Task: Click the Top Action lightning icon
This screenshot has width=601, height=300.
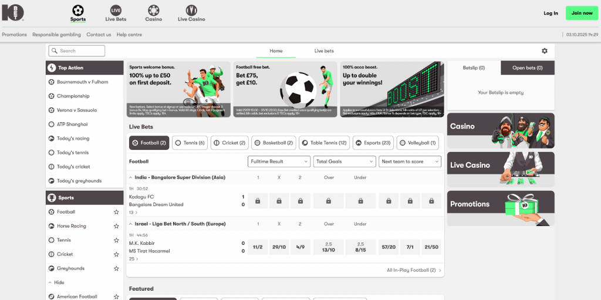Action: tap(52, 68)
